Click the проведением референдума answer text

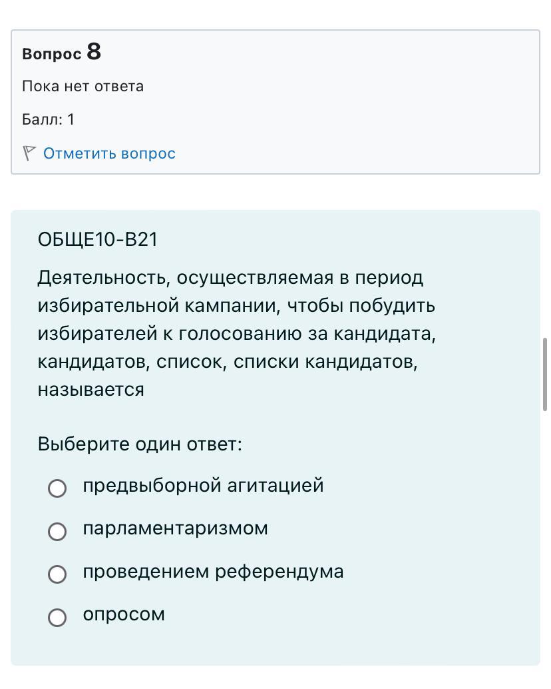(x=213, y=571)
